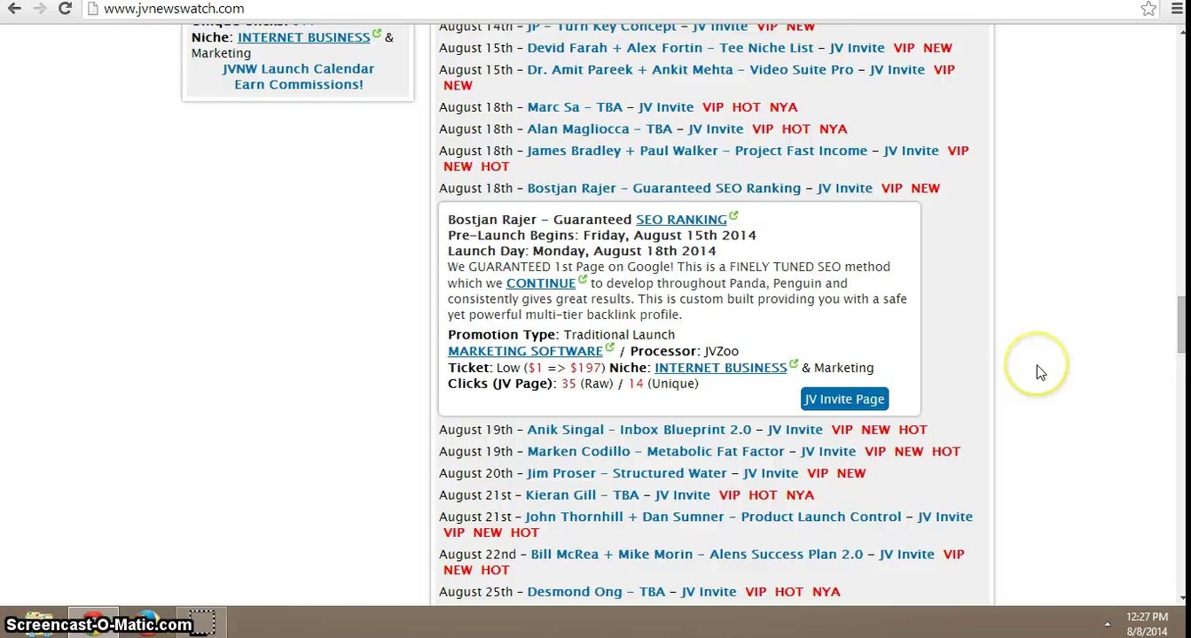Click the 'Processor: JVZoo' text
1191x638 pixels.
[685, 352]
